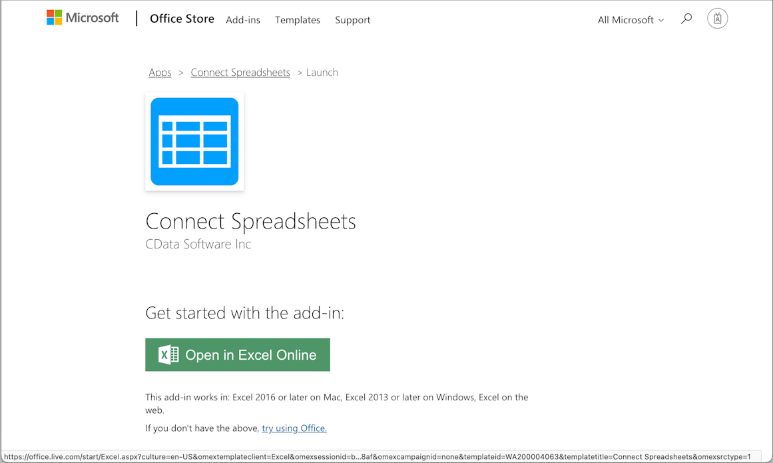This screenshot has height=463, width=773.
Task: Click the Connect Spreadsheets page title
Action: [250, 221]
